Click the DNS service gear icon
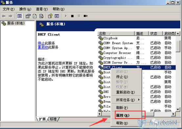 [x=101, y=92]
